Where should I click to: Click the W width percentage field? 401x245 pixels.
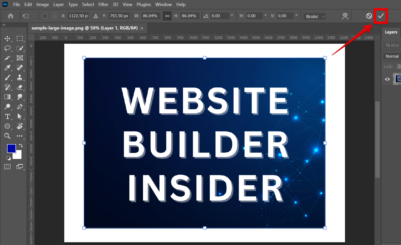pos(151,16)
